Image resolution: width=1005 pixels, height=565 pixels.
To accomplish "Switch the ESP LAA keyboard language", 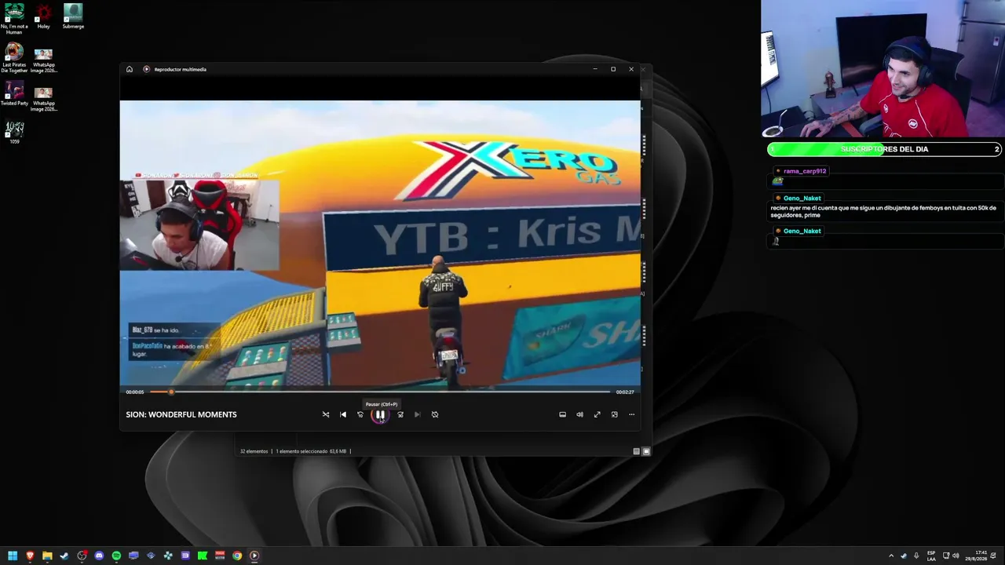I will [931, 556].
